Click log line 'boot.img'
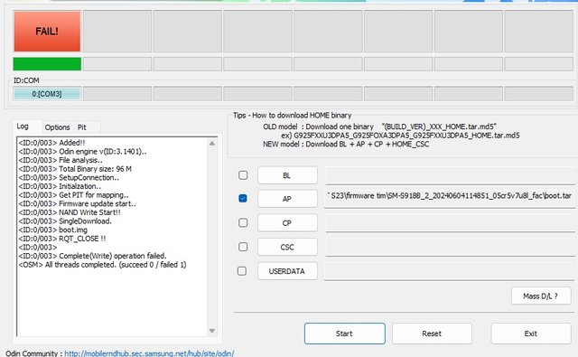This screenshot has width=578, height=357. click(x=53, y=230)
